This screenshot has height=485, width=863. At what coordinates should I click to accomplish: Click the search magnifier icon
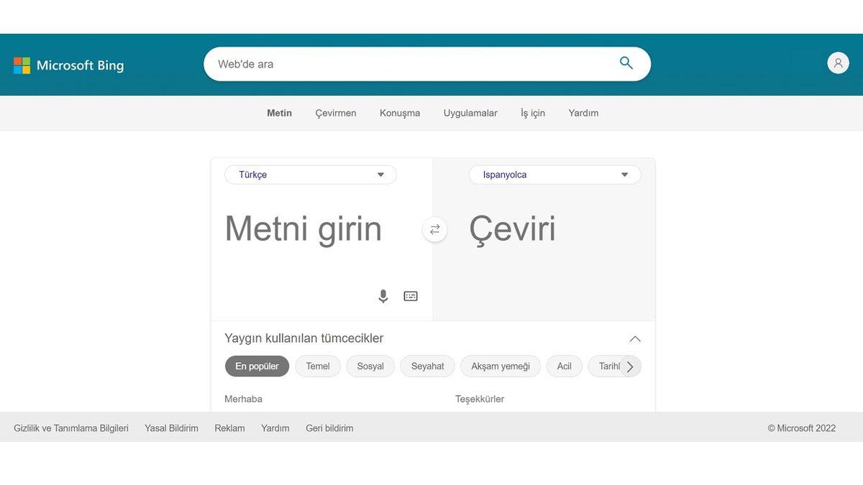(x=625, y=63)
